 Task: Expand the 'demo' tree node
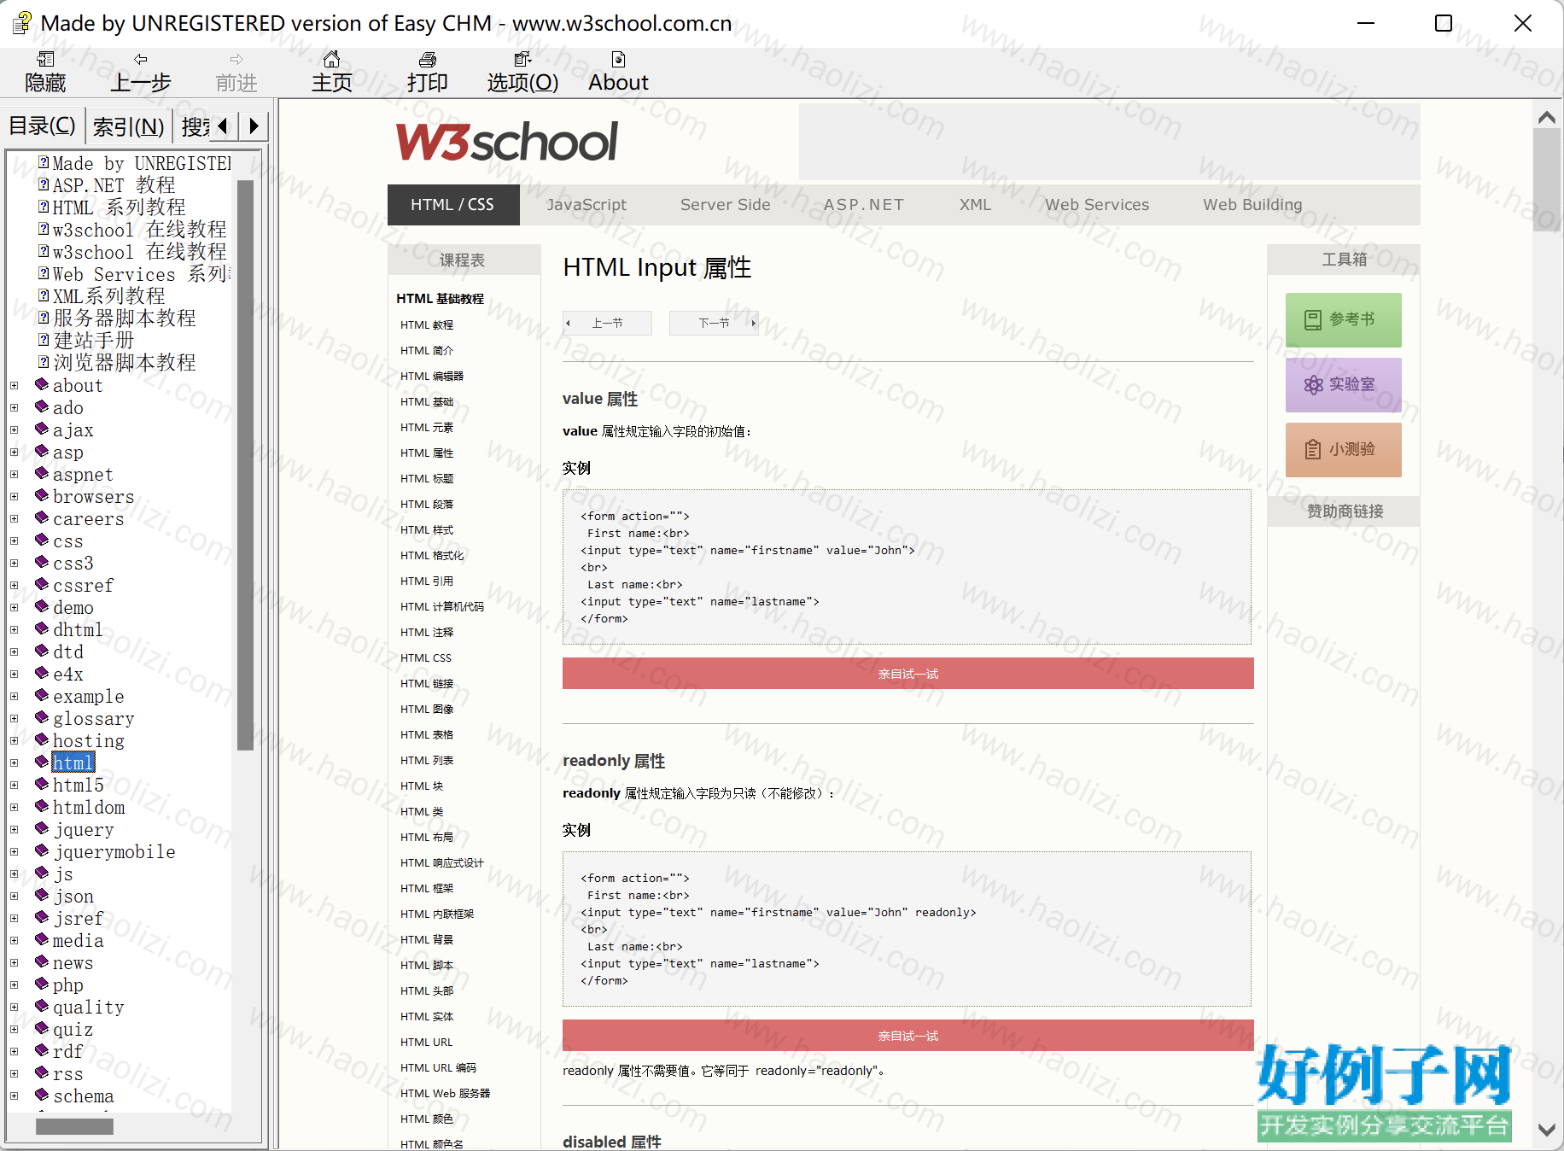15,608
